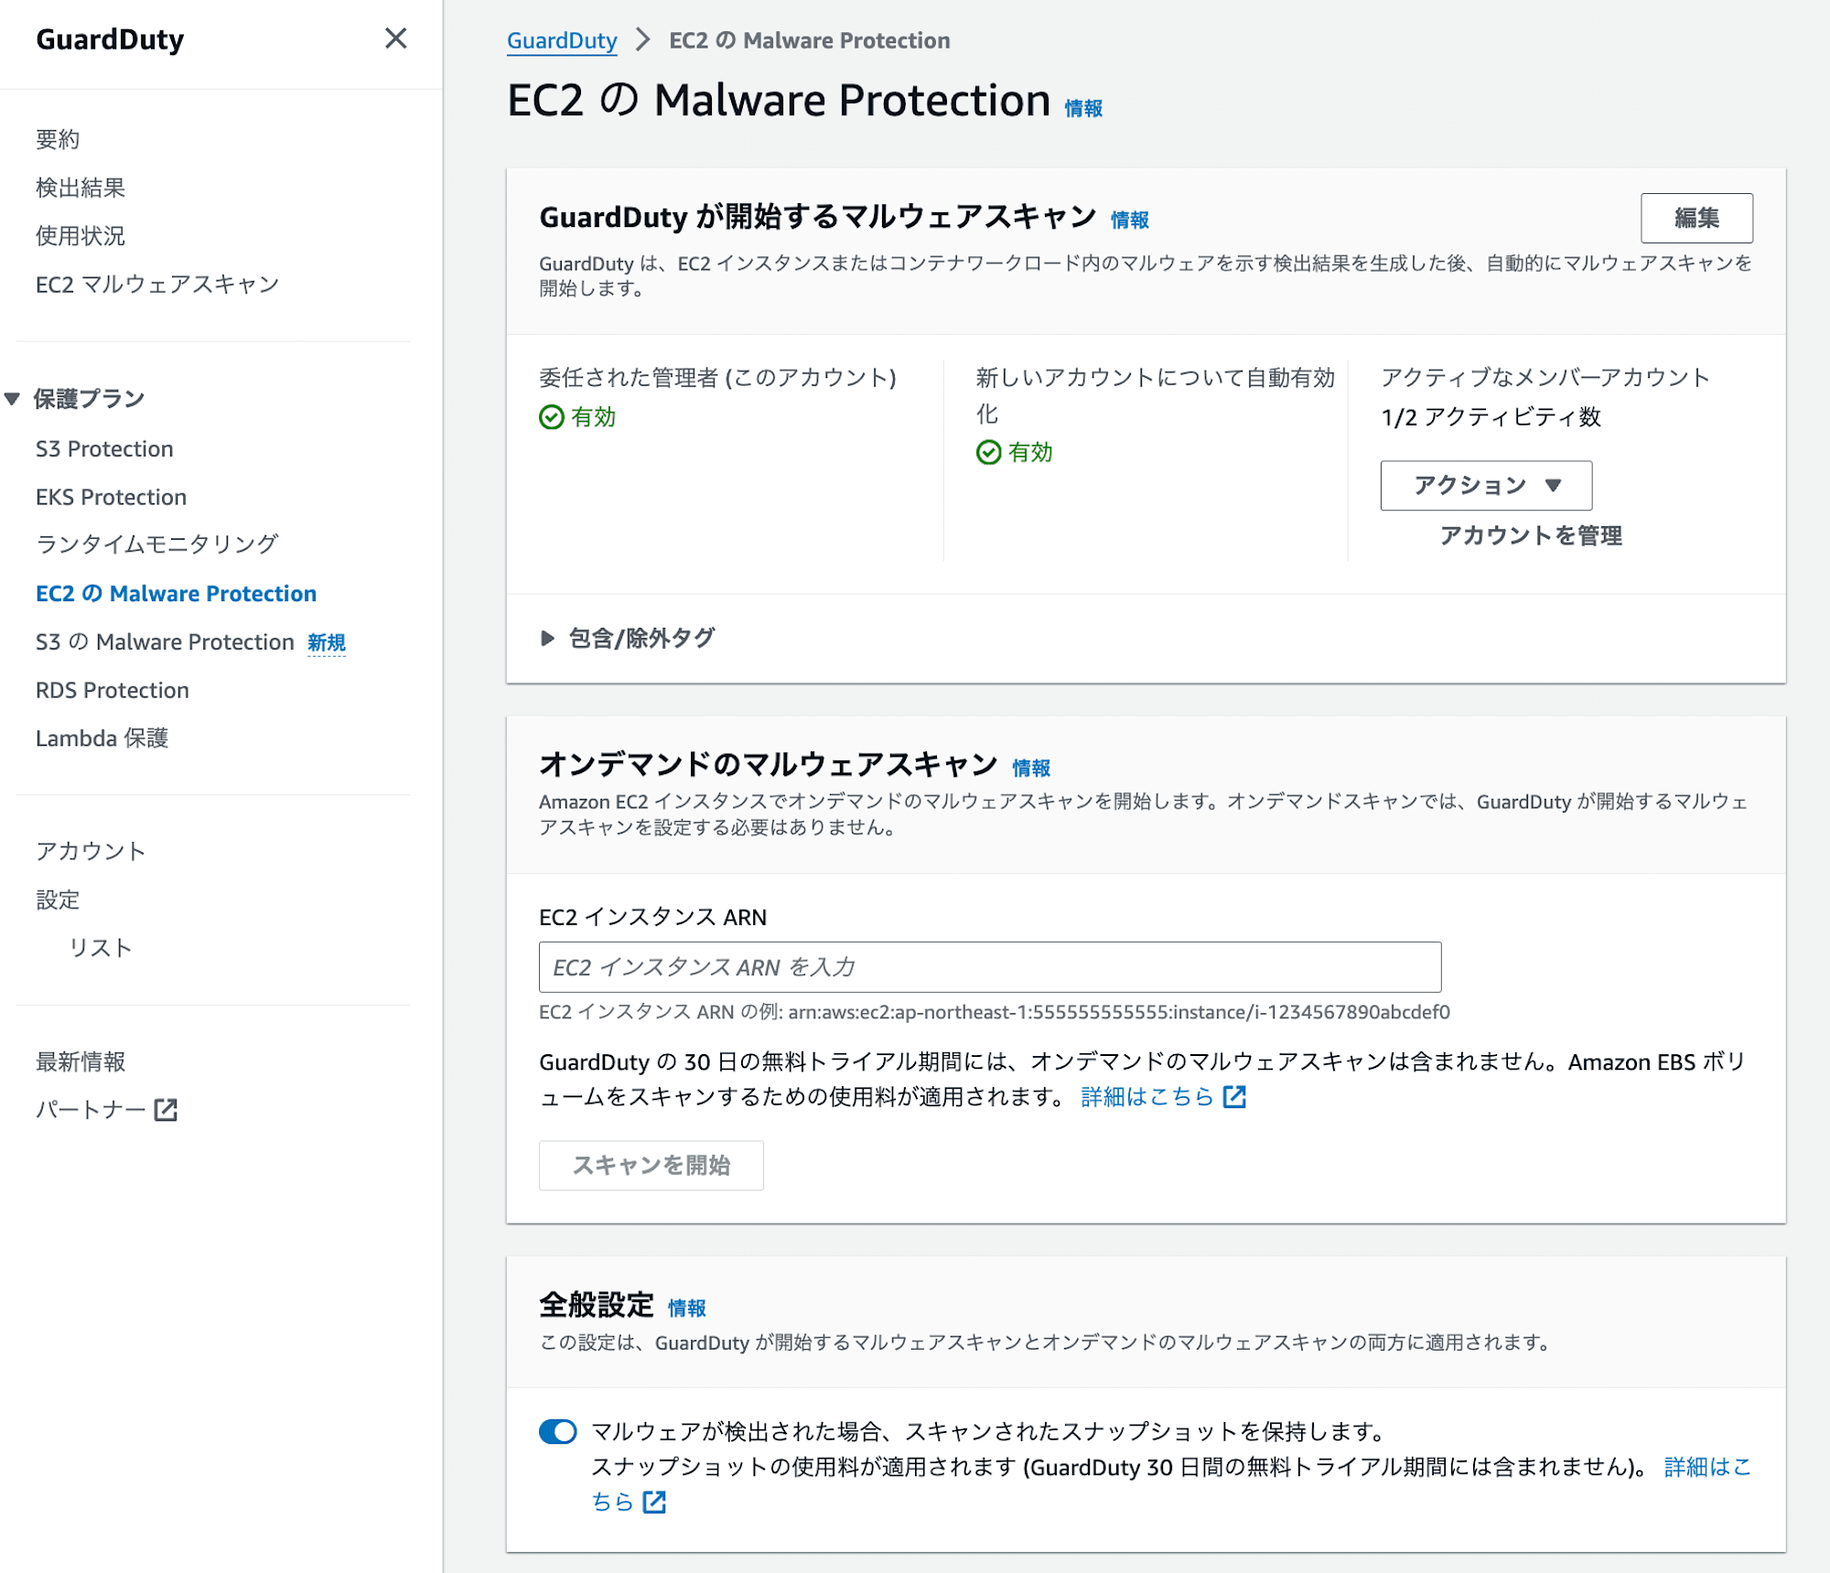Open ランタイムモニタリング page
1830x1573 pixels.
pyautogui.click(x=157, y=544)
